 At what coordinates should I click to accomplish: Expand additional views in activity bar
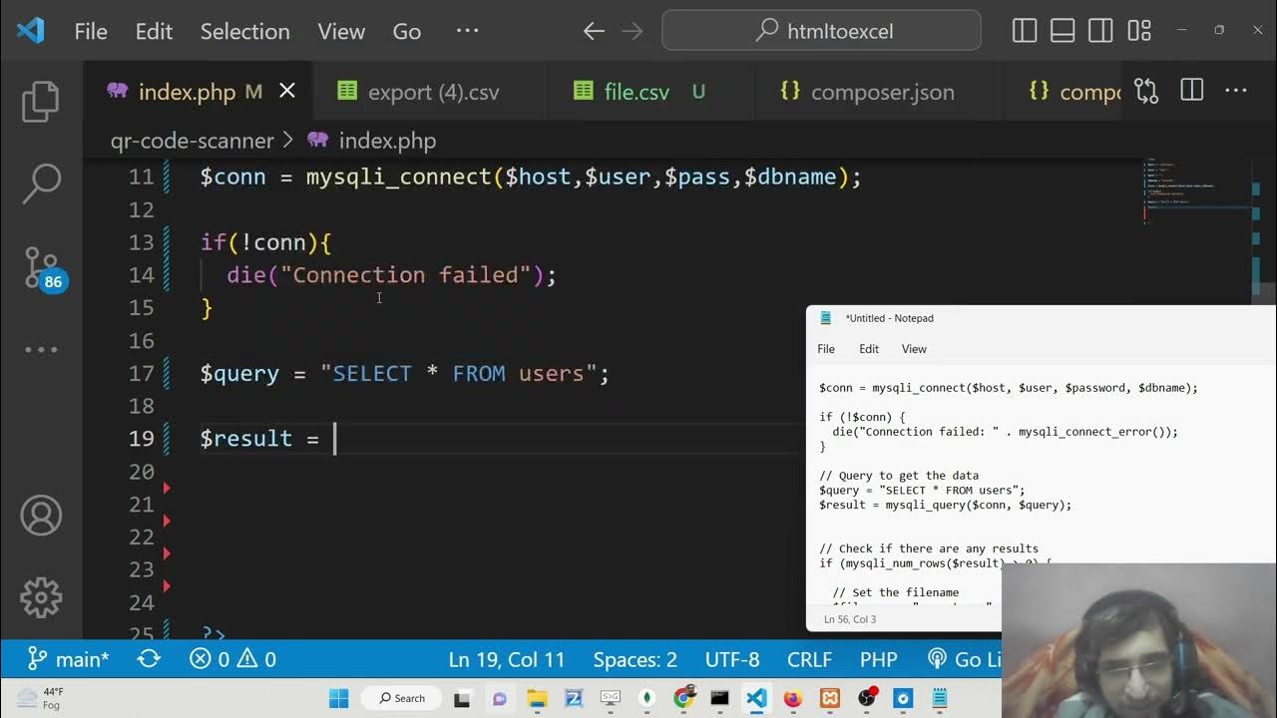tap(41, 350)
